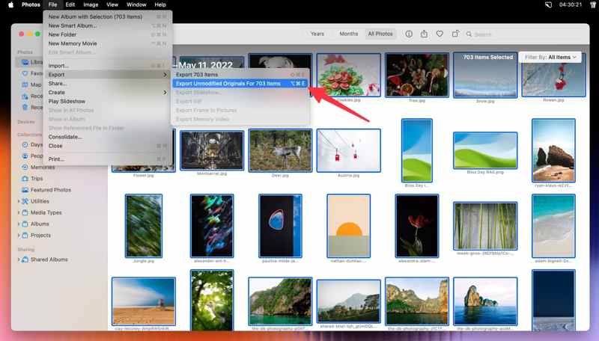Select the orange sun illustration thumbnail
Viewport: 599px width, 341px height.
click(x=348, y=226)
